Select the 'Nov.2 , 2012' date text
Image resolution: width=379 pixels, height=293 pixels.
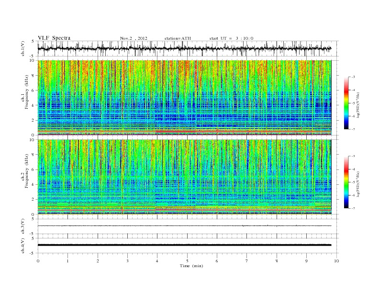click(134, 38)
